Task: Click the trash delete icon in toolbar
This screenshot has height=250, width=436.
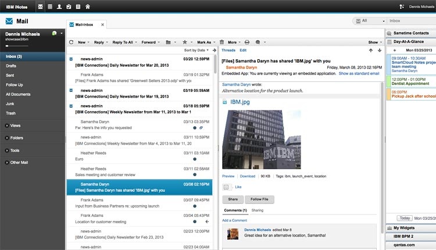Action: click(221, 42)
